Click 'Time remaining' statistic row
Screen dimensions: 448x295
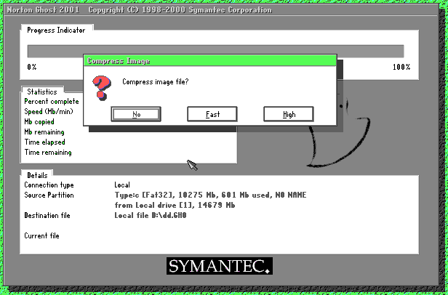tap(48, 153)
